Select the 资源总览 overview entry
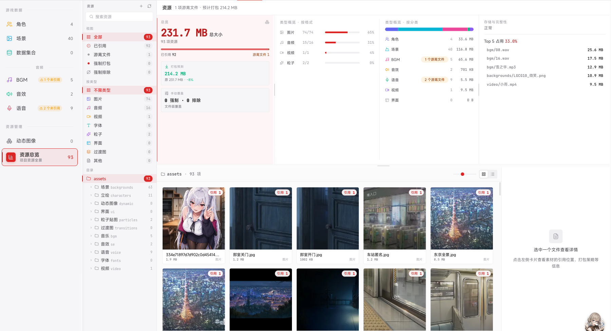This screenshot has height=331, width=611. (x=40, y=157)
